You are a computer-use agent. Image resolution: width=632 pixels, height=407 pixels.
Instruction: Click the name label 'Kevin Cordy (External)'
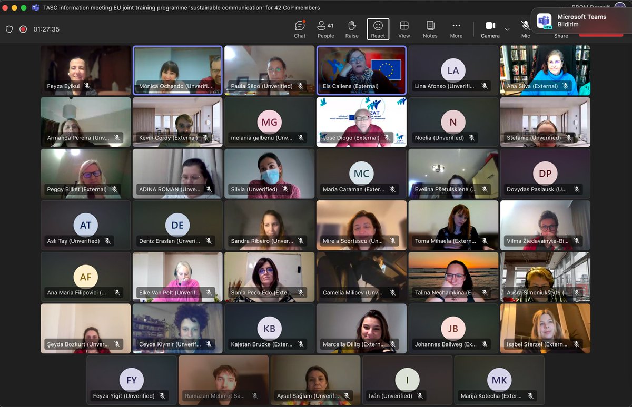168,138
